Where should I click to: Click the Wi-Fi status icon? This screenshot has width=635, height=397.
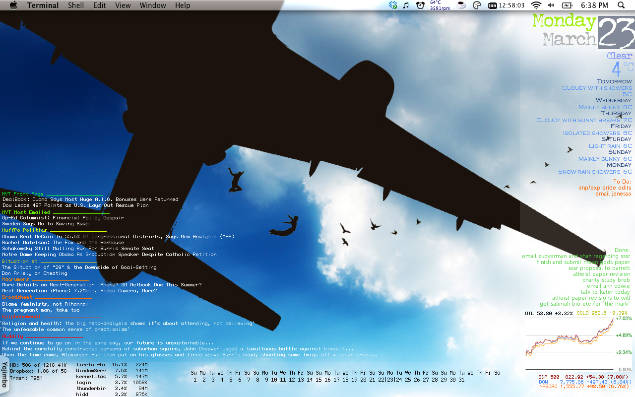536,5
